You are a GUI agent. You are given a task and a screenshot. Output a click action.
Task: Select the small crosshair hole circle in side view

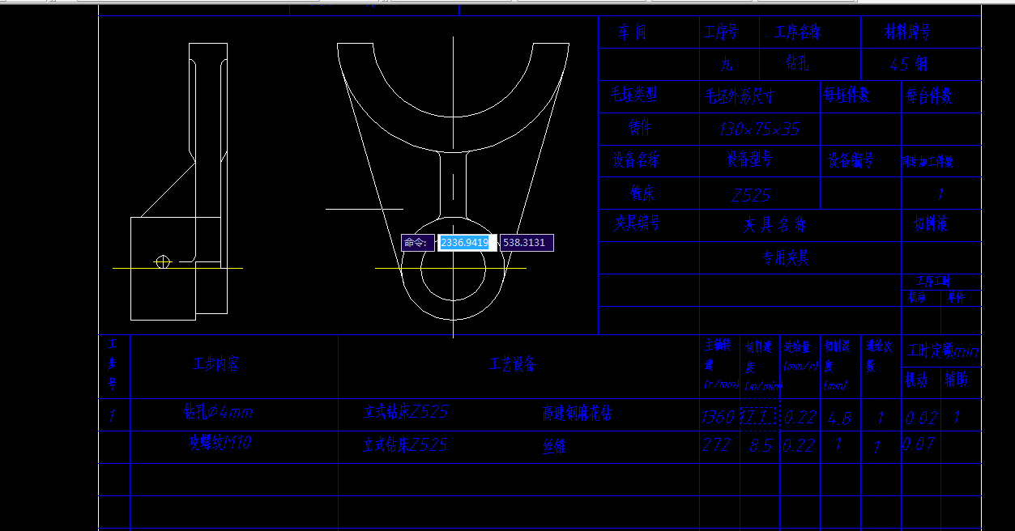coord(164,261)
